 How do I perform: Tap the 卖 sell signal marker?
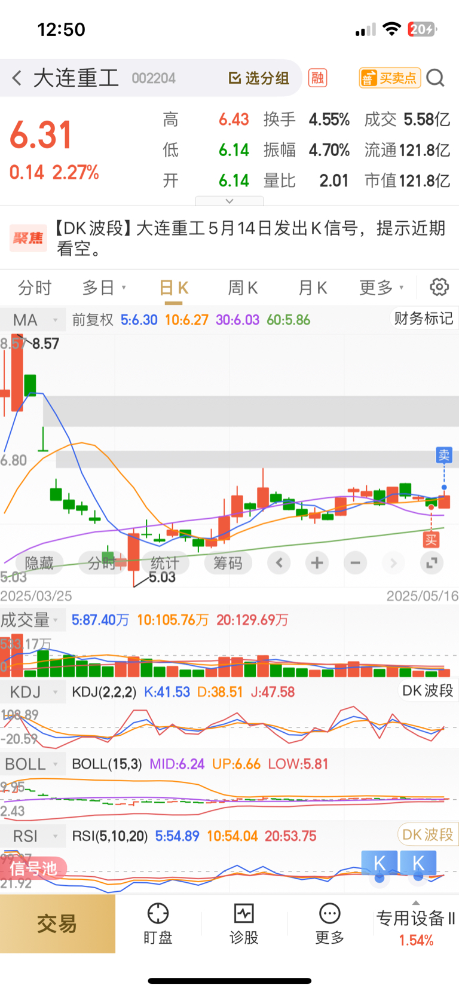coord(444,455)
